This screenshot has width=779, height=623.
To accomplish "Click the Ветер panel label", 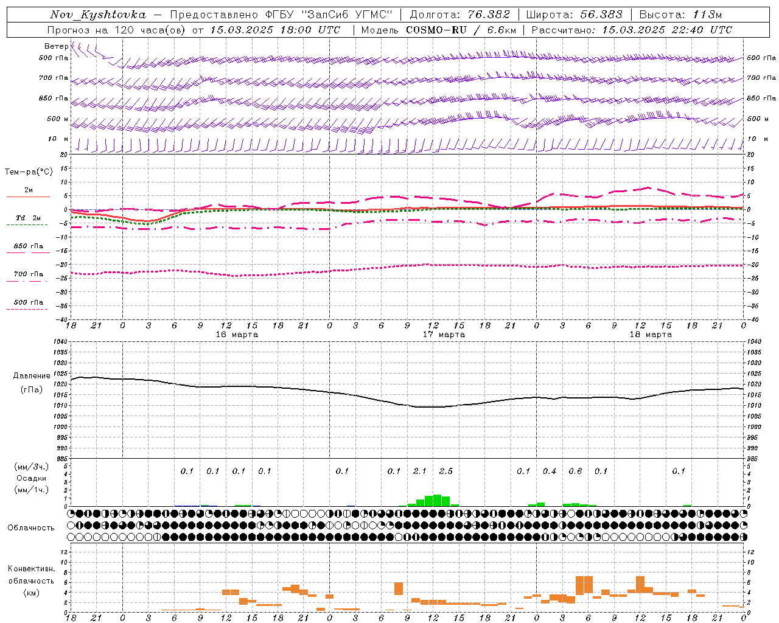I will click(56, 46).
